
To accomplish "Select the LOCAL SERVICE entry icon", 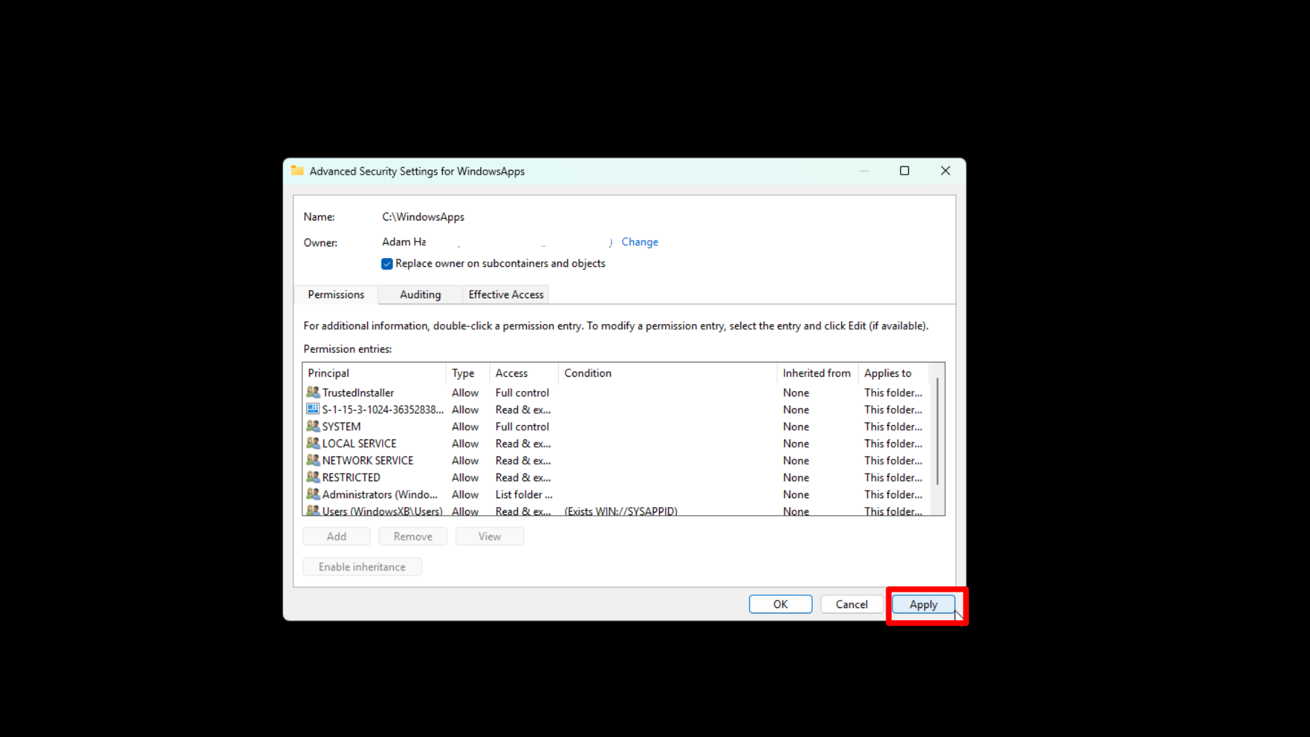I will 313,443.
